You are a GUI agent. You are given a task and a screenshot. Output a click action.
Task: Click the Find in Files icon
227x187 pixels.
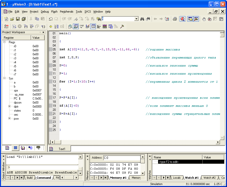98,19
